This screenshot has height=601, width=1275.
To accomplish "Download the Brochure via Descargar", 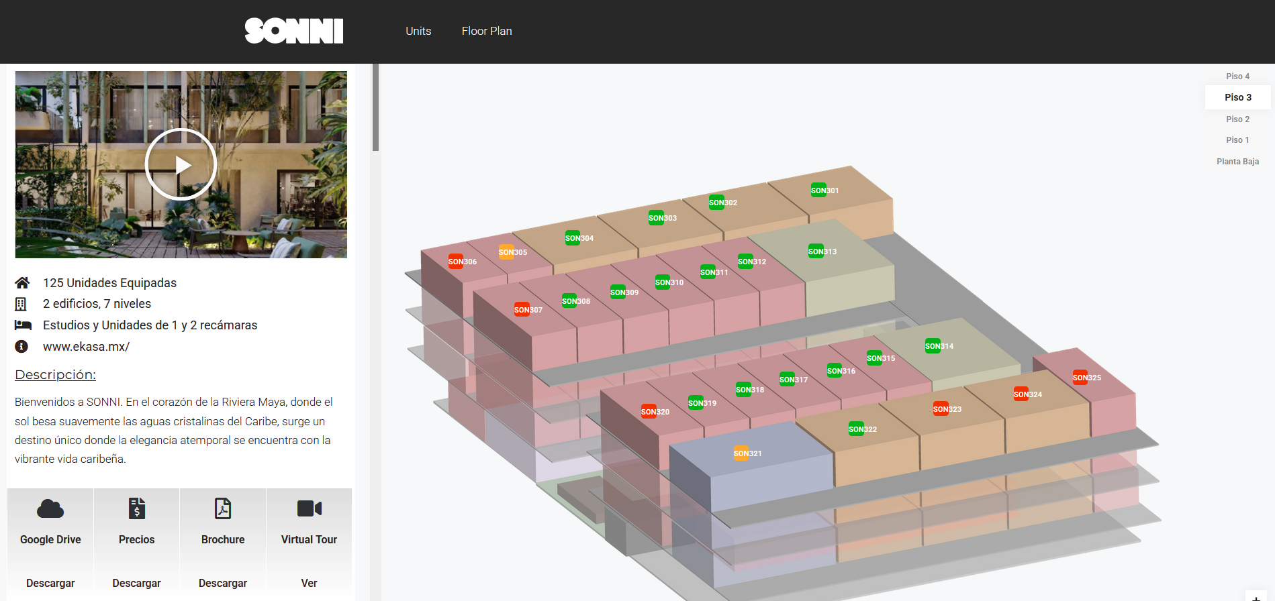I will pyautogui.click(x=223, y=583).
